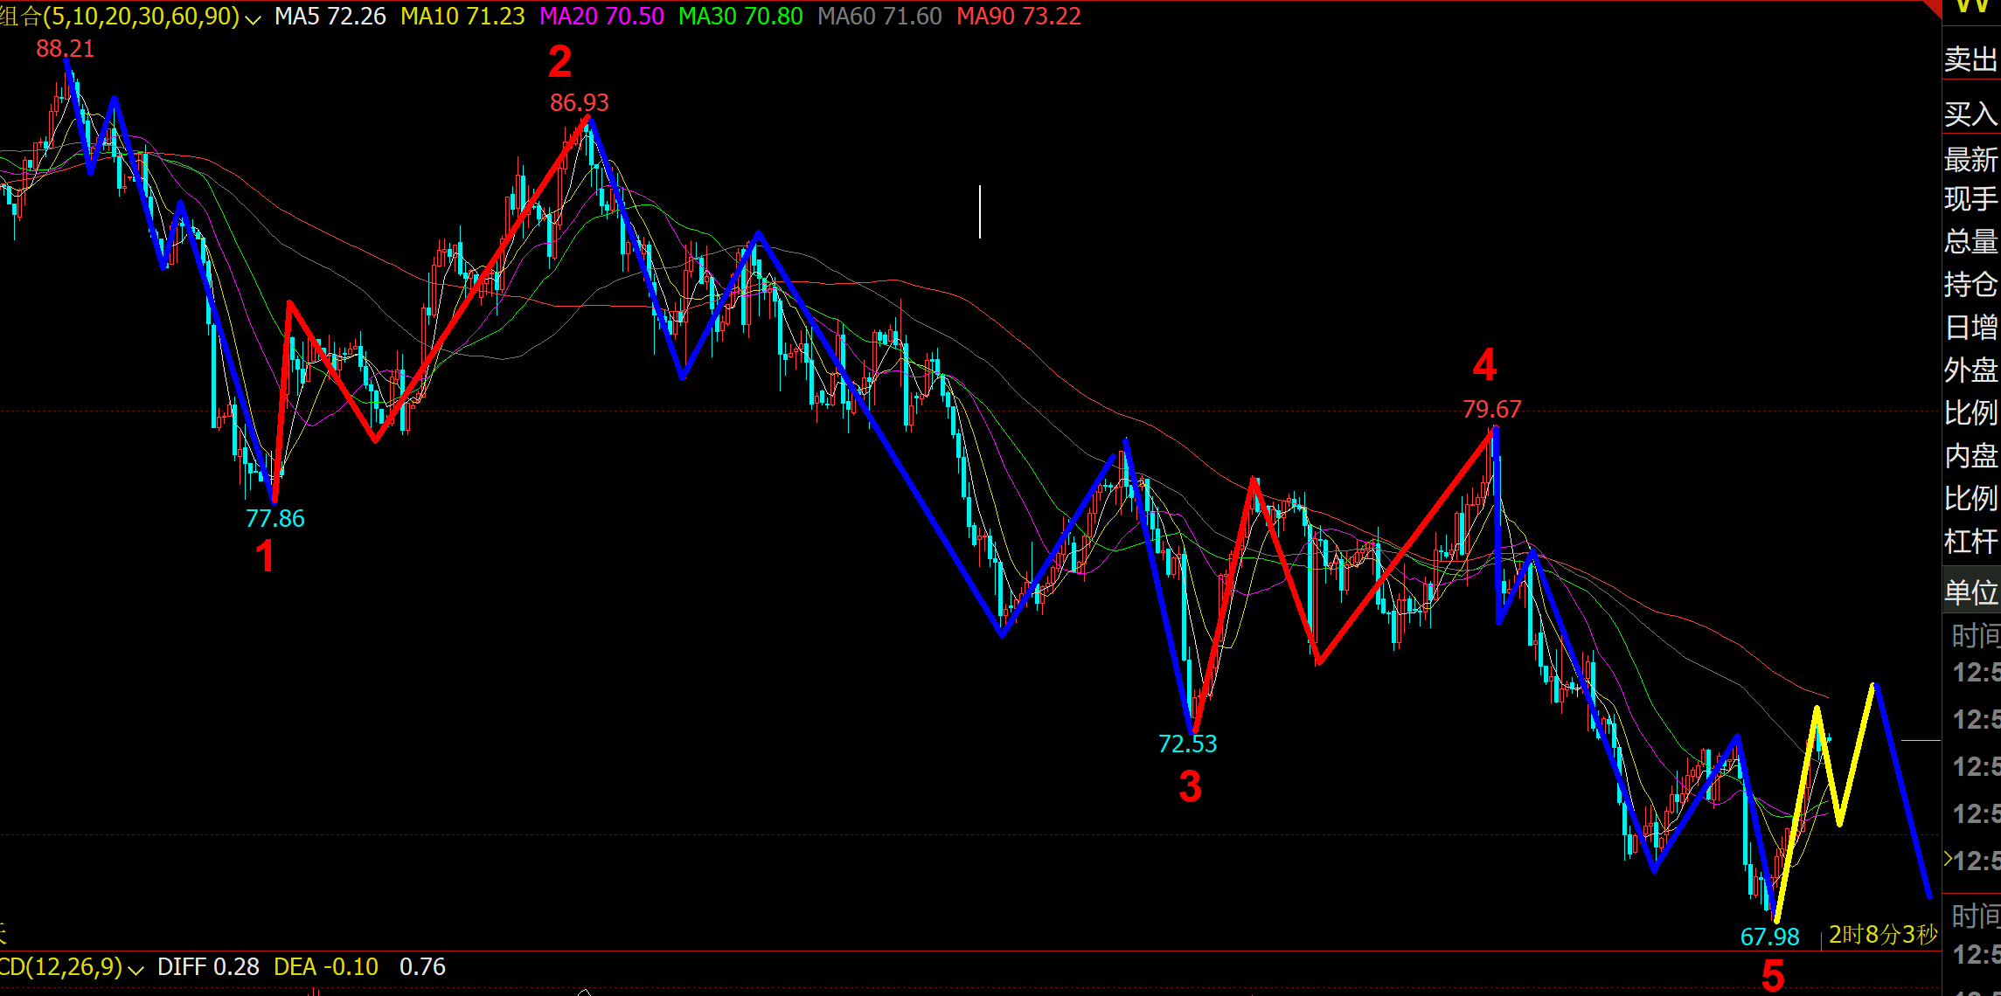Click the DEA -0.10 value label
The height and width of the screenshot is (996, 2001).
(326, 967)
